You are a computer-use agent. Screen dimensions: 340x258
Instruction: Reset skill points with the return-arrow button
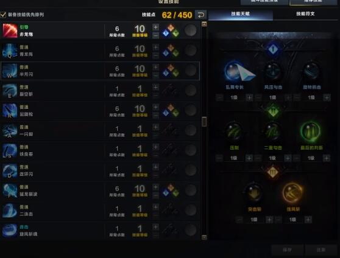pos(200,15)
